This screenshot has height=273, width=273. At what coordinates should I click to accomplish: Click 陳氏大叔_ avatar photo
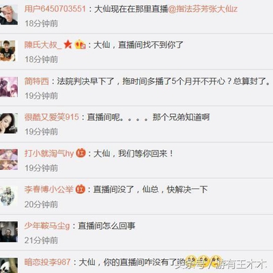click(9, 51)
